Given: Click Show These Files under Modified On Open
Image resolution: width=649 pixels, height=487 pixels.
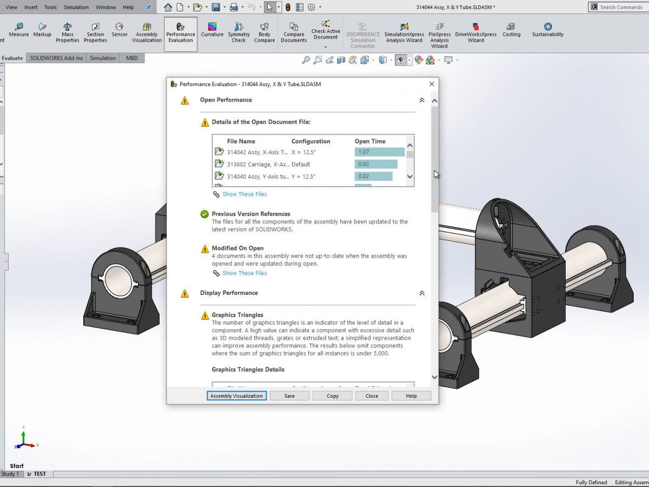Looking at the screenshot, I should [x=244, y=273].
